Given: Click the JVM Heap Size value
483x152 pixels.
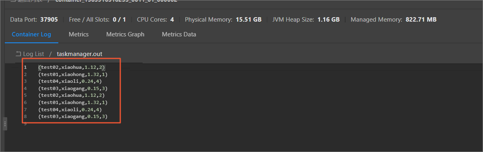Looking at the screenshot, I should tap(328, 19).
